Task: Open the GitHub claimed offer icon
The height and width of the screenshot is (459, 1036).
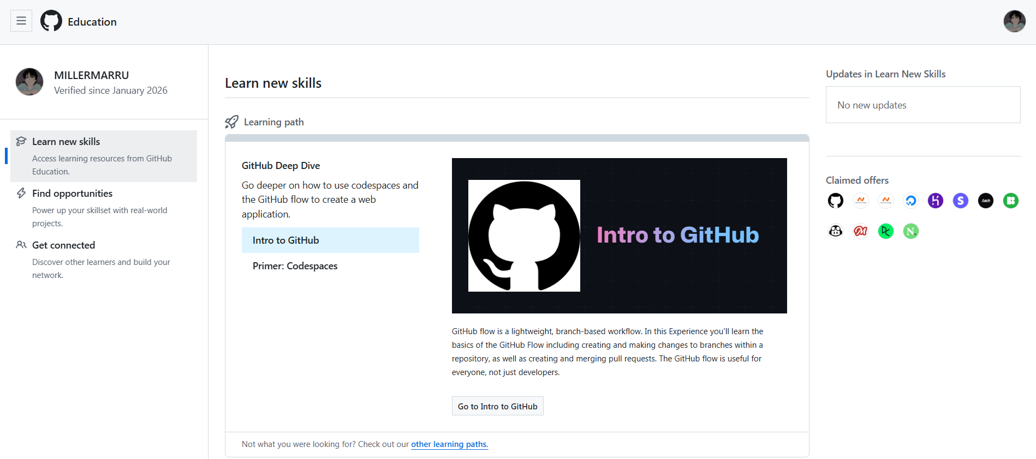Action: [835, 201]
